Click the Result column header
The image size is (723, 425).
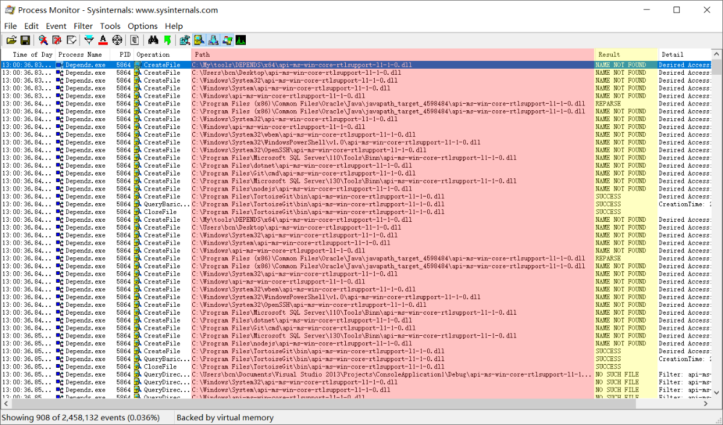(626, 54)
